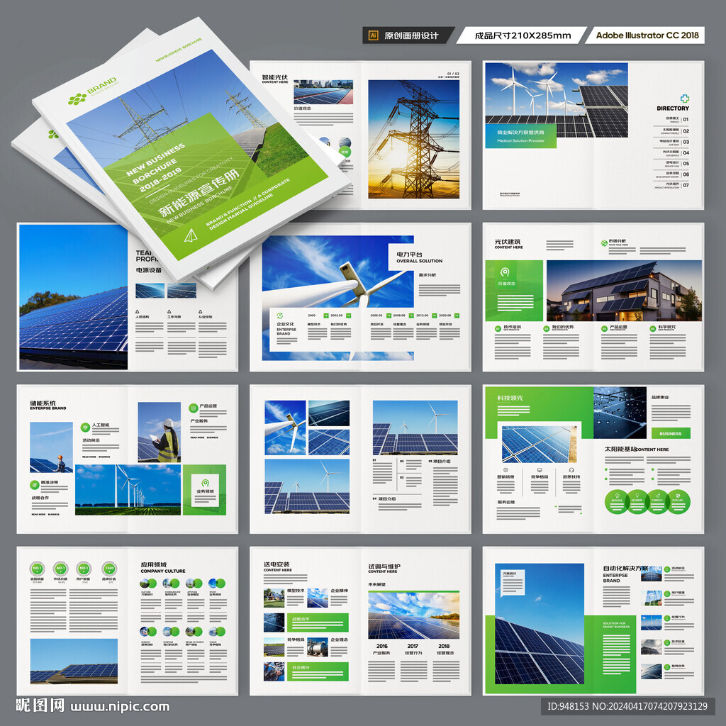
Task: Click the large solar panel photo on 自动化解决方案 page
Action: point(540,624)
